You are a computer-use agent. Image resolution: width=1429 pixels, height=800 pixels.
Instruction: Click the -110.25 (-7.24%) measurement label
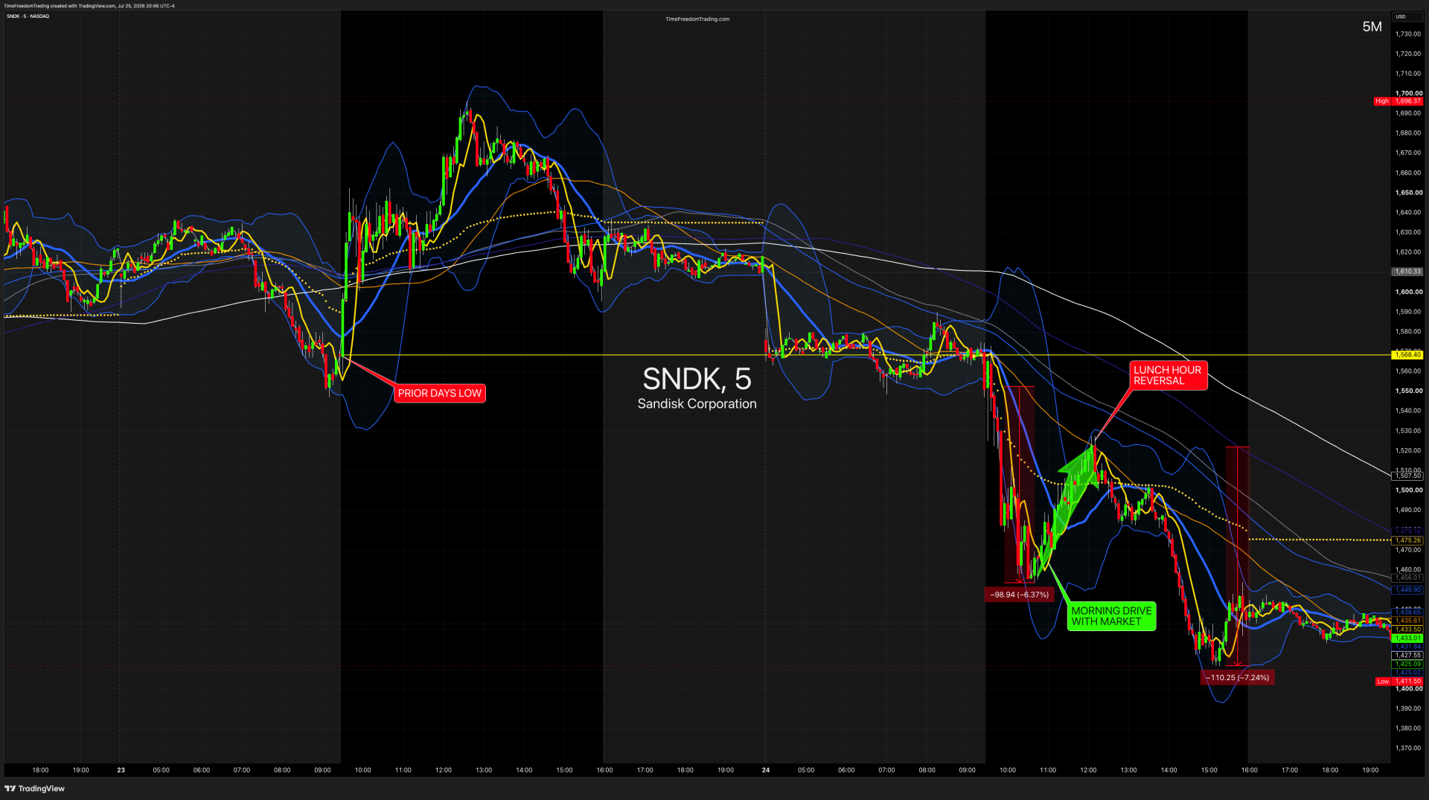[x=1237, y=677]
